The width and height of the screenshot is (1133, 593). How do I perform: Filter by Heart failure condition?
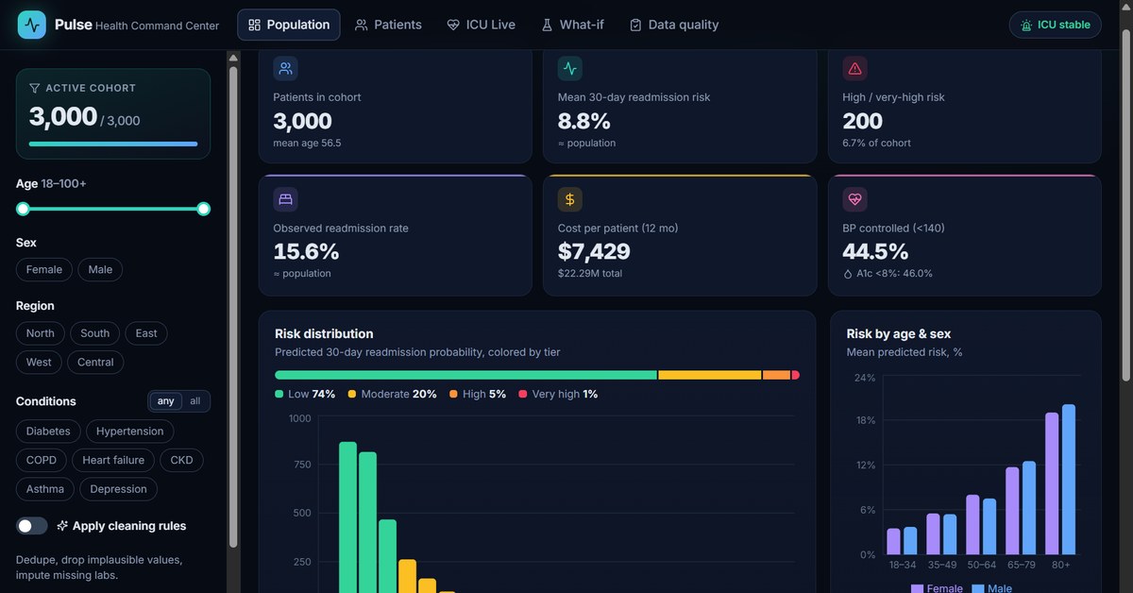coord(113,461)
